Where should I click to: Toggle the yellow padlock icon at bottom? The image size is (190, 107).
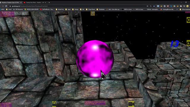(x=54, y=104)
